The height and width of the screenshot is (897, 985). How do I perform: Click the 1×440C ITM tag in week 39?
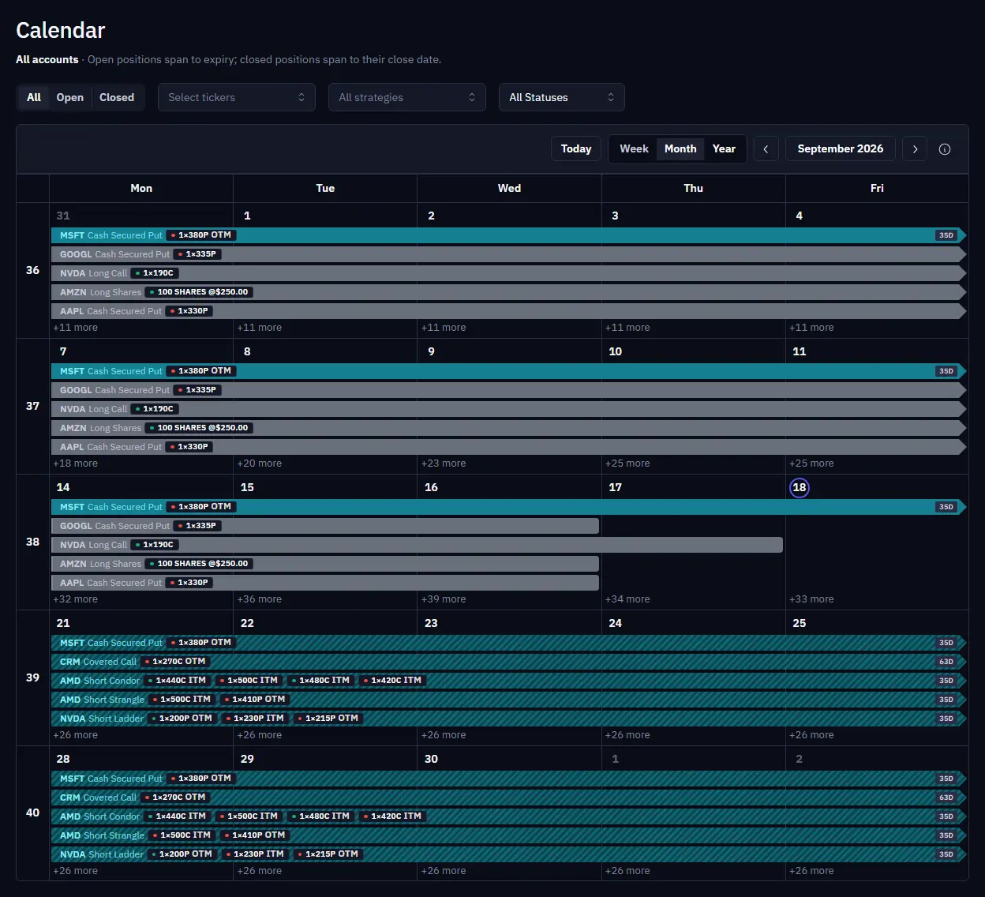click(x=178, y=681)
